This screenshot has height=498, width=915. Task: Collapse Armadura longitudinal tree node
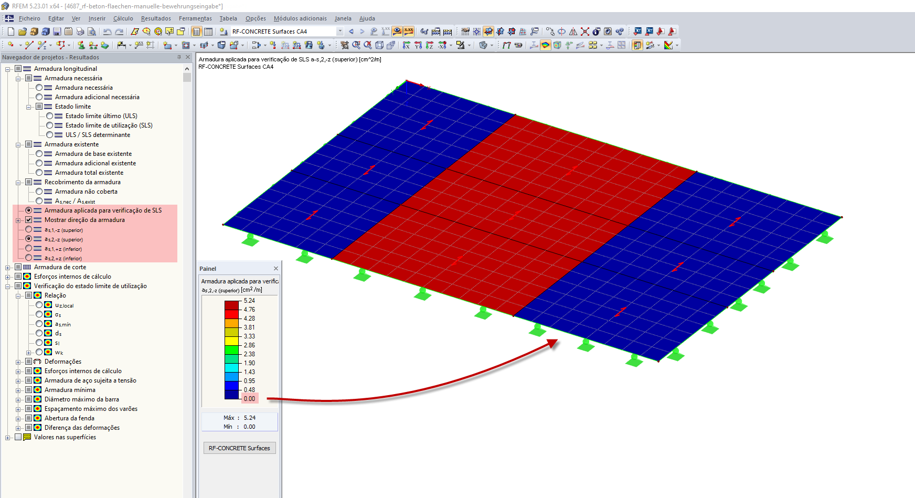7,69
